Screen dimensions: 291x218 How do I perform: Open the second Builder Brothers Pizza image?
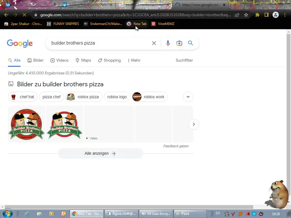coord(65,124)
